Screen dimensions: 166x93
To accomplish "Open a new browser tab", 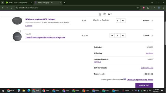I will [x=64, y=3].
